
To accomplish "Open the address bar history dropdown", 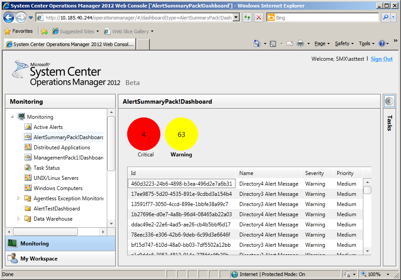I will pos(236,18).
